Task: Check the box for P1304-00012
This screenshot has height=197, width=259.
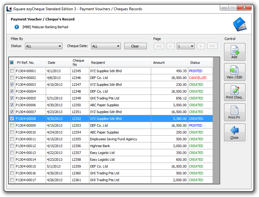Action: (x=12, y=146)
